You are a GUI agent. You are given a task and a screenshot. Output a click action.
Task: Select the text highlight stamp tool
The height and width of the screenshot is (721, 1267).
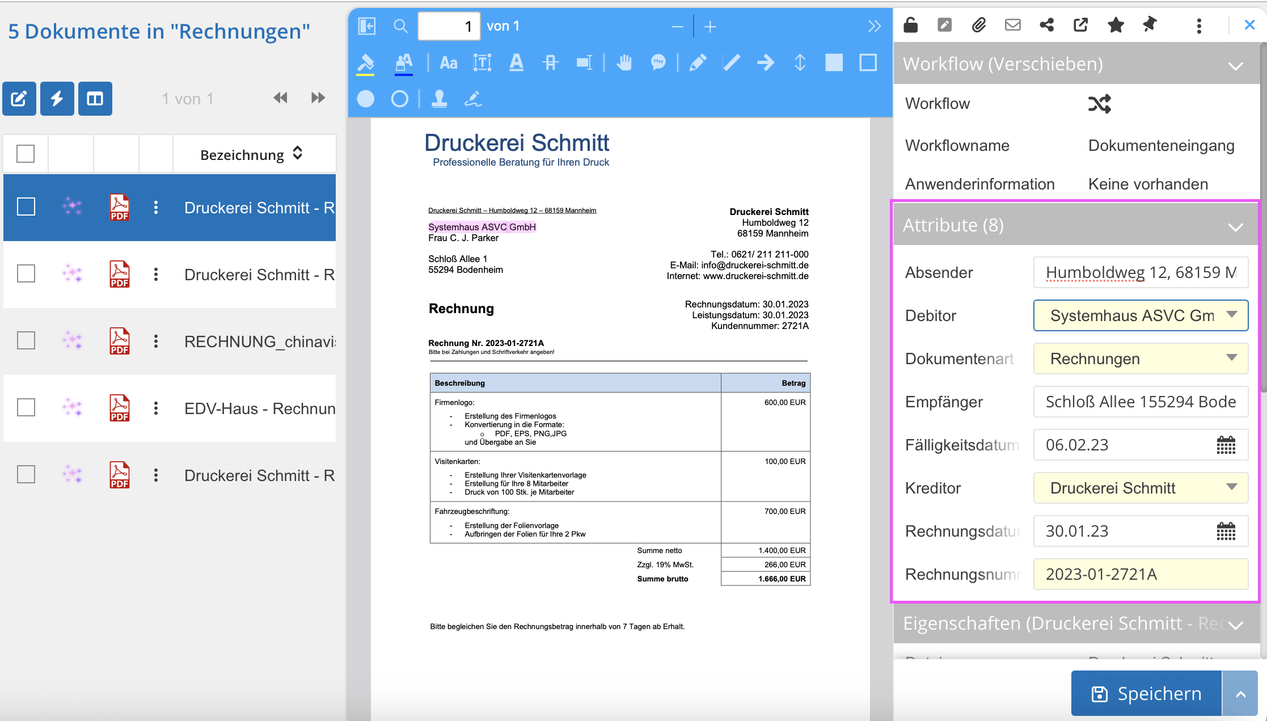click(x=404, y=63)
